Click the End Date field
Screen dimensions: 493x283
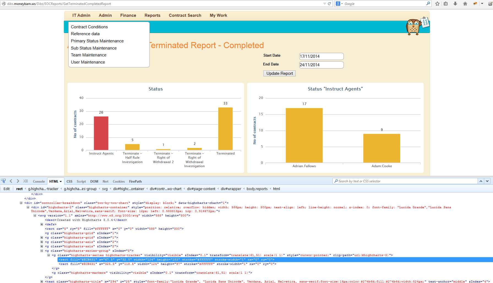coord(321,65)
